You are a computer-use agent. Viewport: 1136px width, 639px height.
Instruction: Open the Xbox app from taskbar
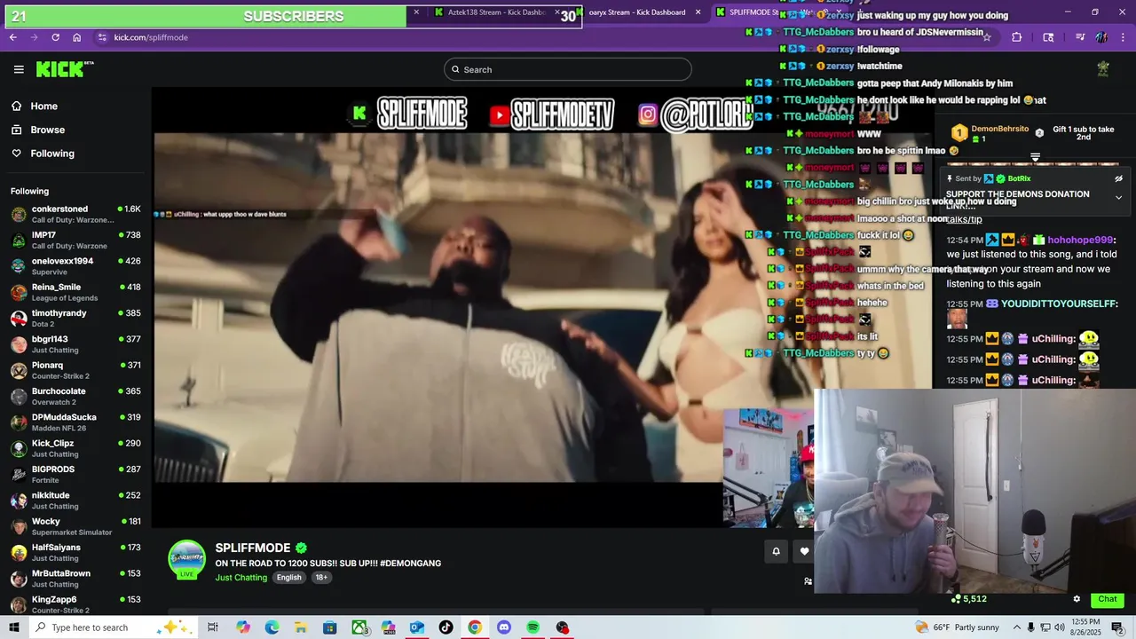point(359,627)
